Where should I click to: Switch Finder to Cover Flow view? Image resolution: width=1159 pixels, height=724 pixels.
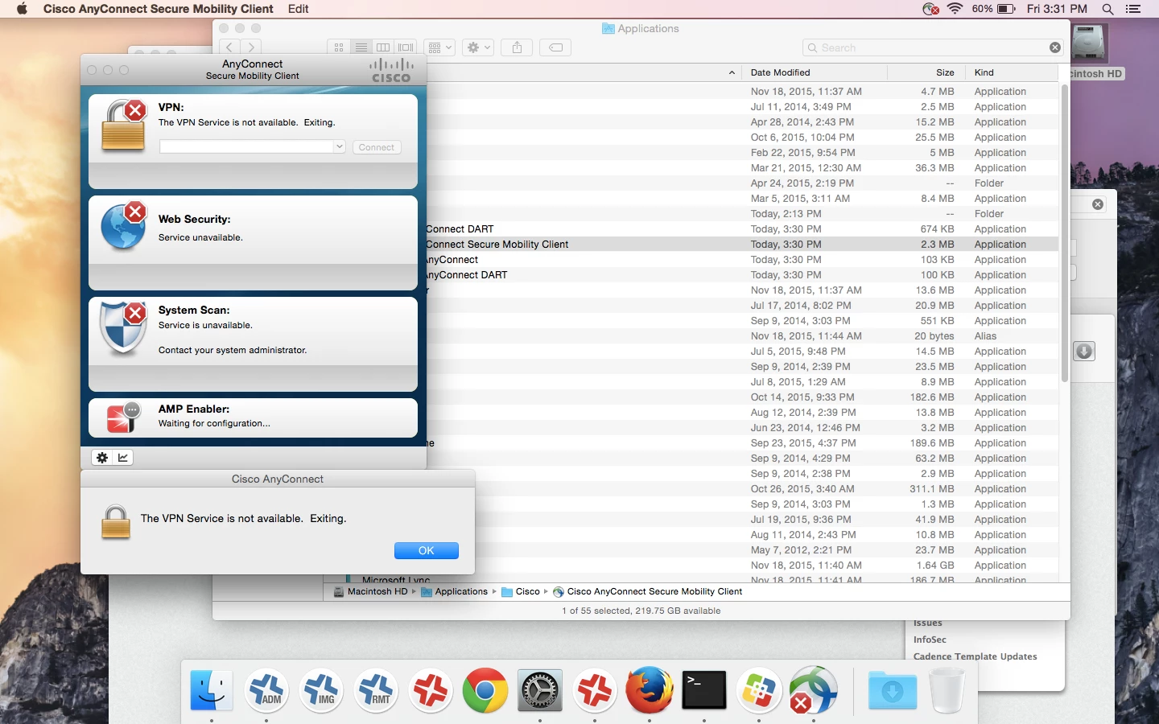406,47
